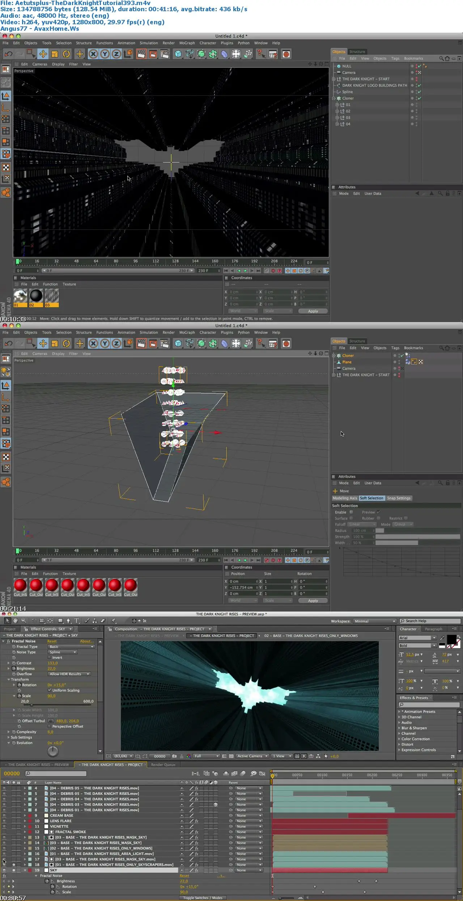Select the Hand tool in After Effects toolbar

point(16,621)
